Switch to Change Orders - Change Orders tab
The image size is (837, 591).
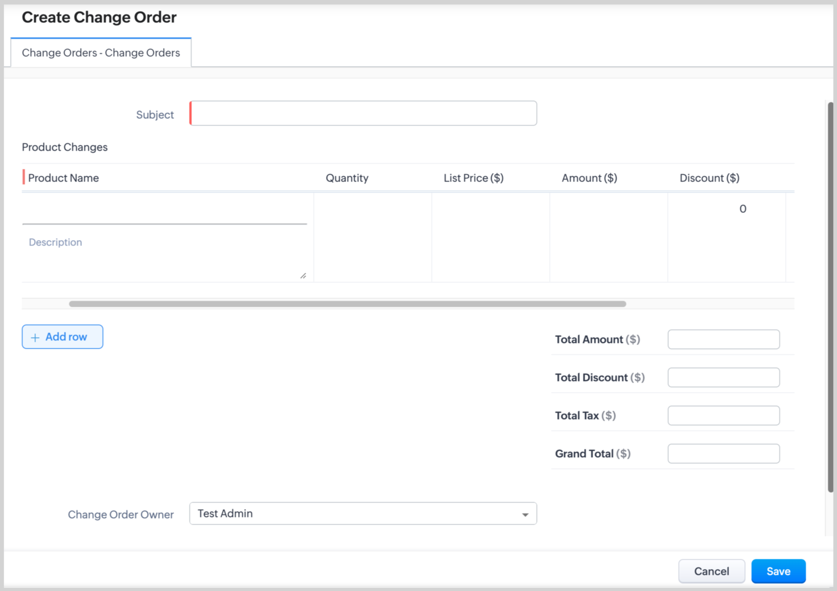101,53
